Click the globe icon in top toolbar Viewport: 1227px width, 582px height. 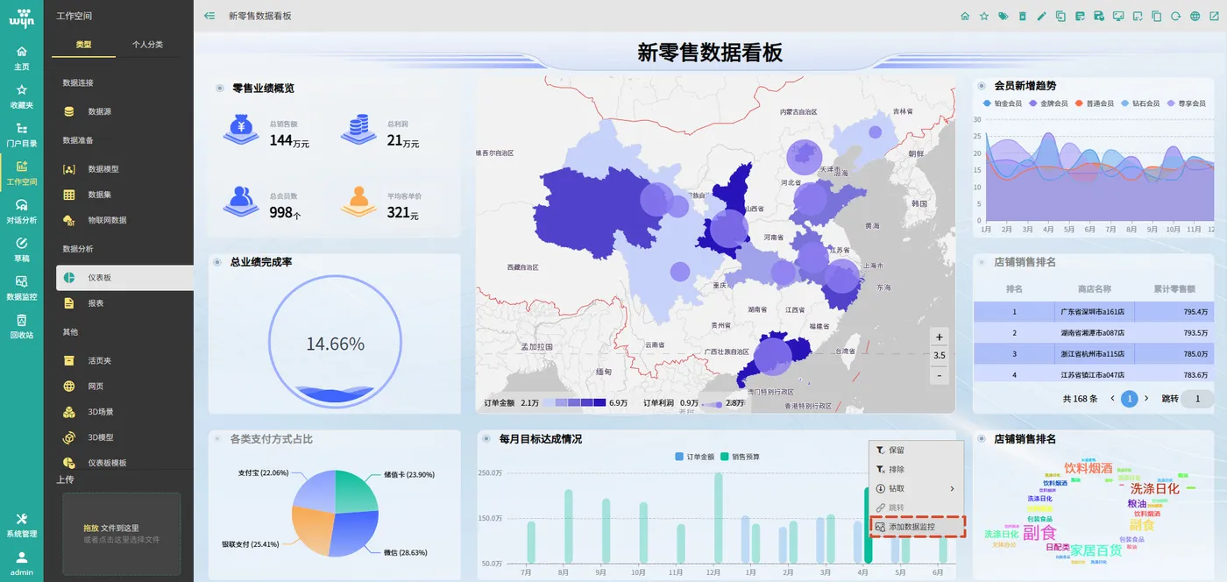point(1195,16)
